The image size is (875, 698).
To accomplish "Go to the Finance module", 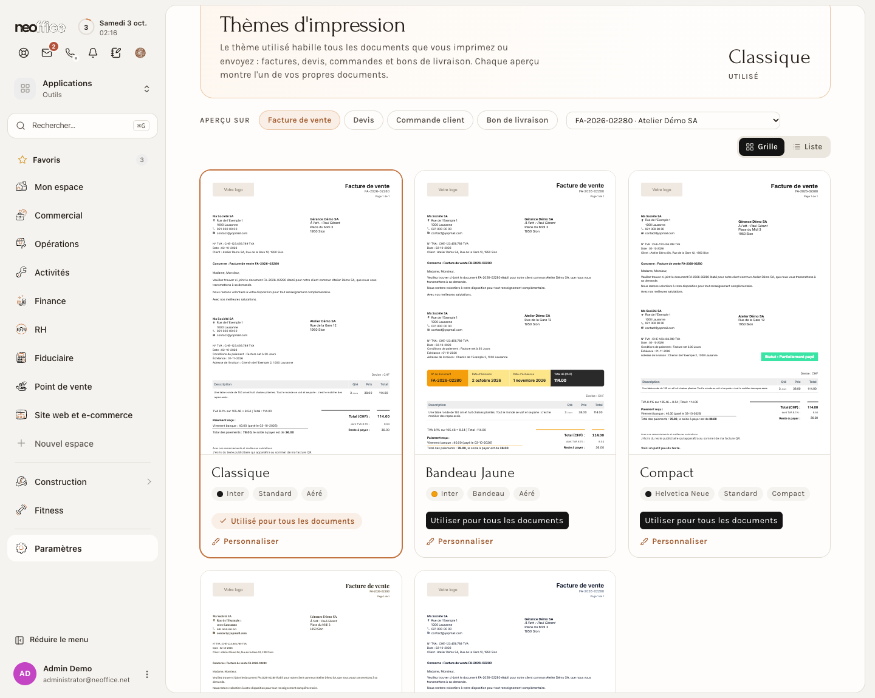I will (83, 301).
